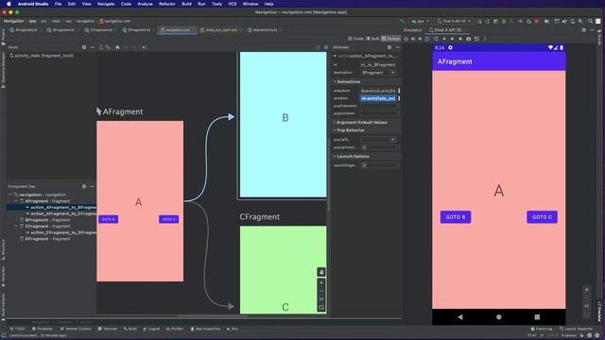The width and height of the screenshot is (605, 340).
Task: Click the emulator more options dots icon
Action: point(485,39)
